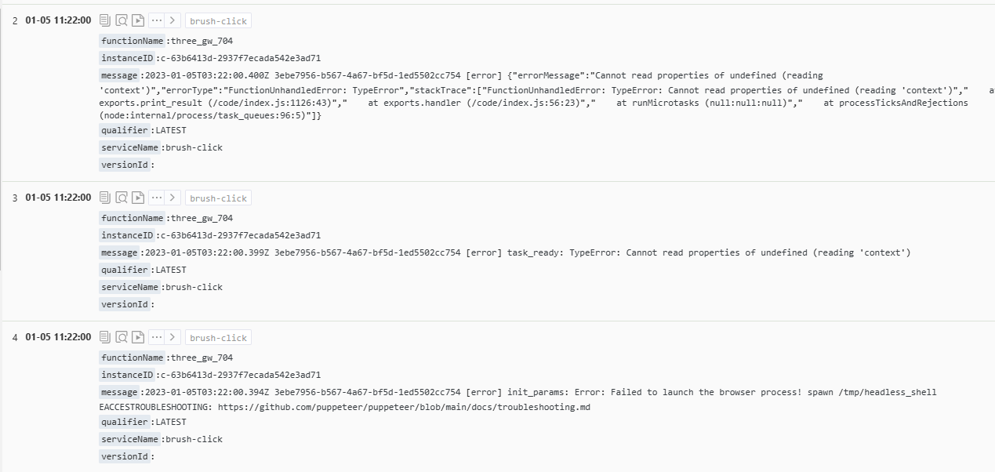Copy log entry 4 with the copy icon
This screenshot has width=995, height=472.
(104, 337)
